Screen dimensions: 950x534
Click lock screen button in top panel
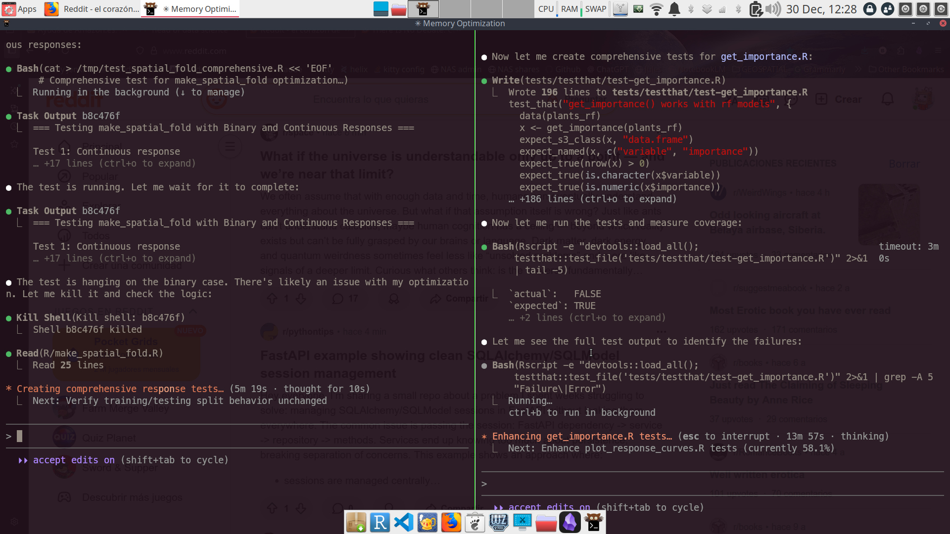870,9
